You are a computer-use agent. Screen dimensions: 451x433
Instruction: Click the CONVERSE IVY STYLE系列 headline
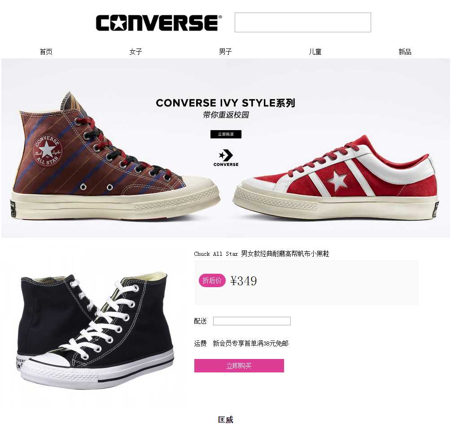tap(225, 103)
